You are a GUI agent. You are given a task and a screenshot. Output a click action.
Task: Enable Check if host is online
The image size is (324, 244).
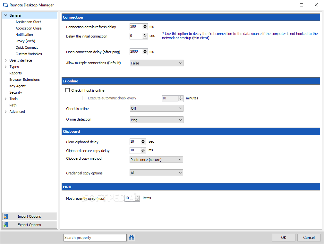coord(67,90)
